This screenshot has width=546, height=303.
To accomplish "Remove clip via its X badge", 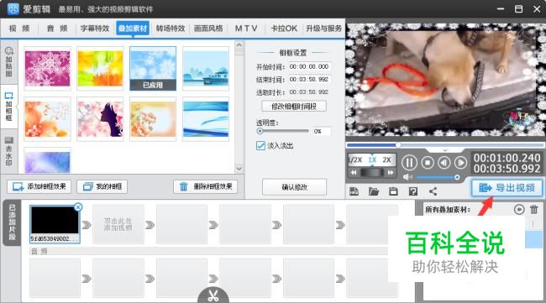I will (78, 207).
